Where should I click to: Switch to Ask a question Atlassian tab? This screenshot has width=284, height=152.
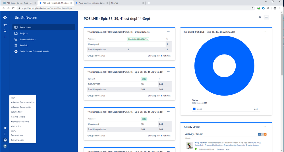92,3
